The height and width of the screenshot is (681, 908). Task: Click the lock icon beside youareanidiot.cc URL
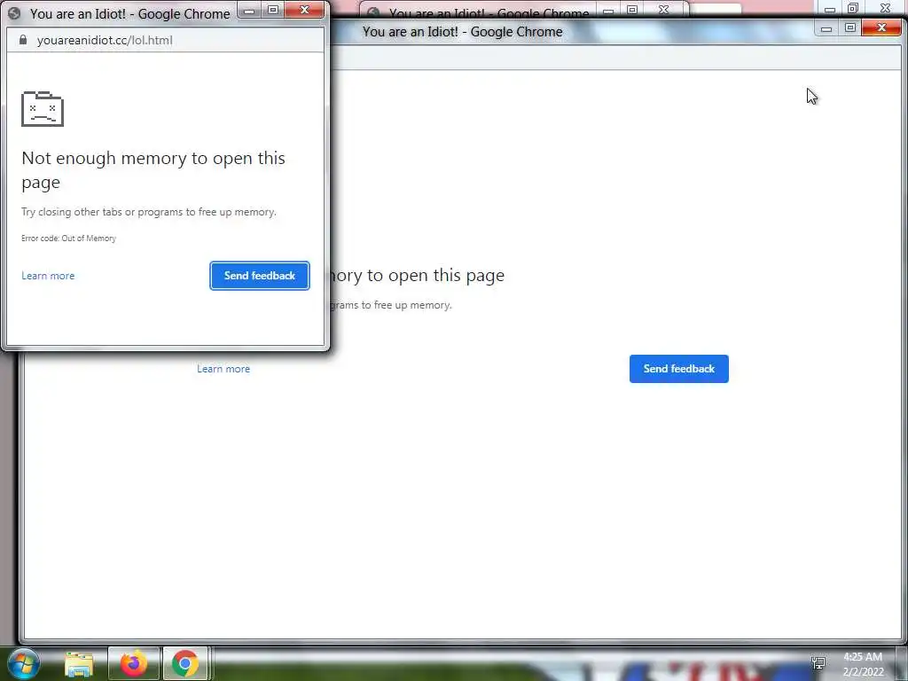pos(23,40)
